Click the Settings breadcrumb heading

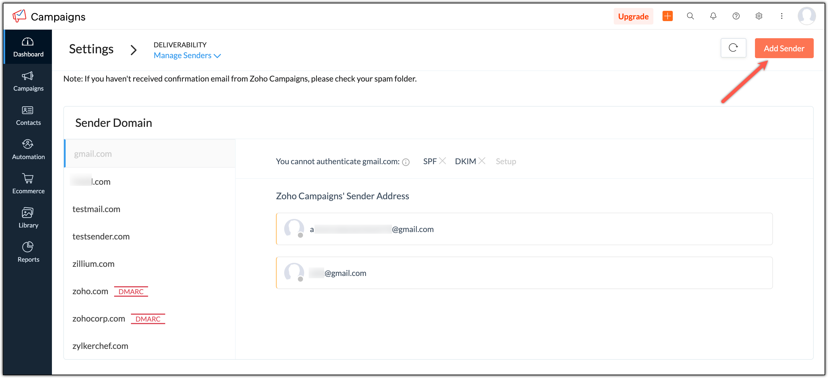(x=91, y=49)
